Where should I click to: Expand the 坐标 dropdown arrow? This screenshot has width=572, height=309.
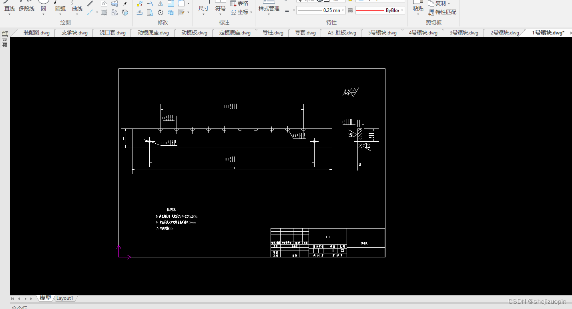coord(251,12)
